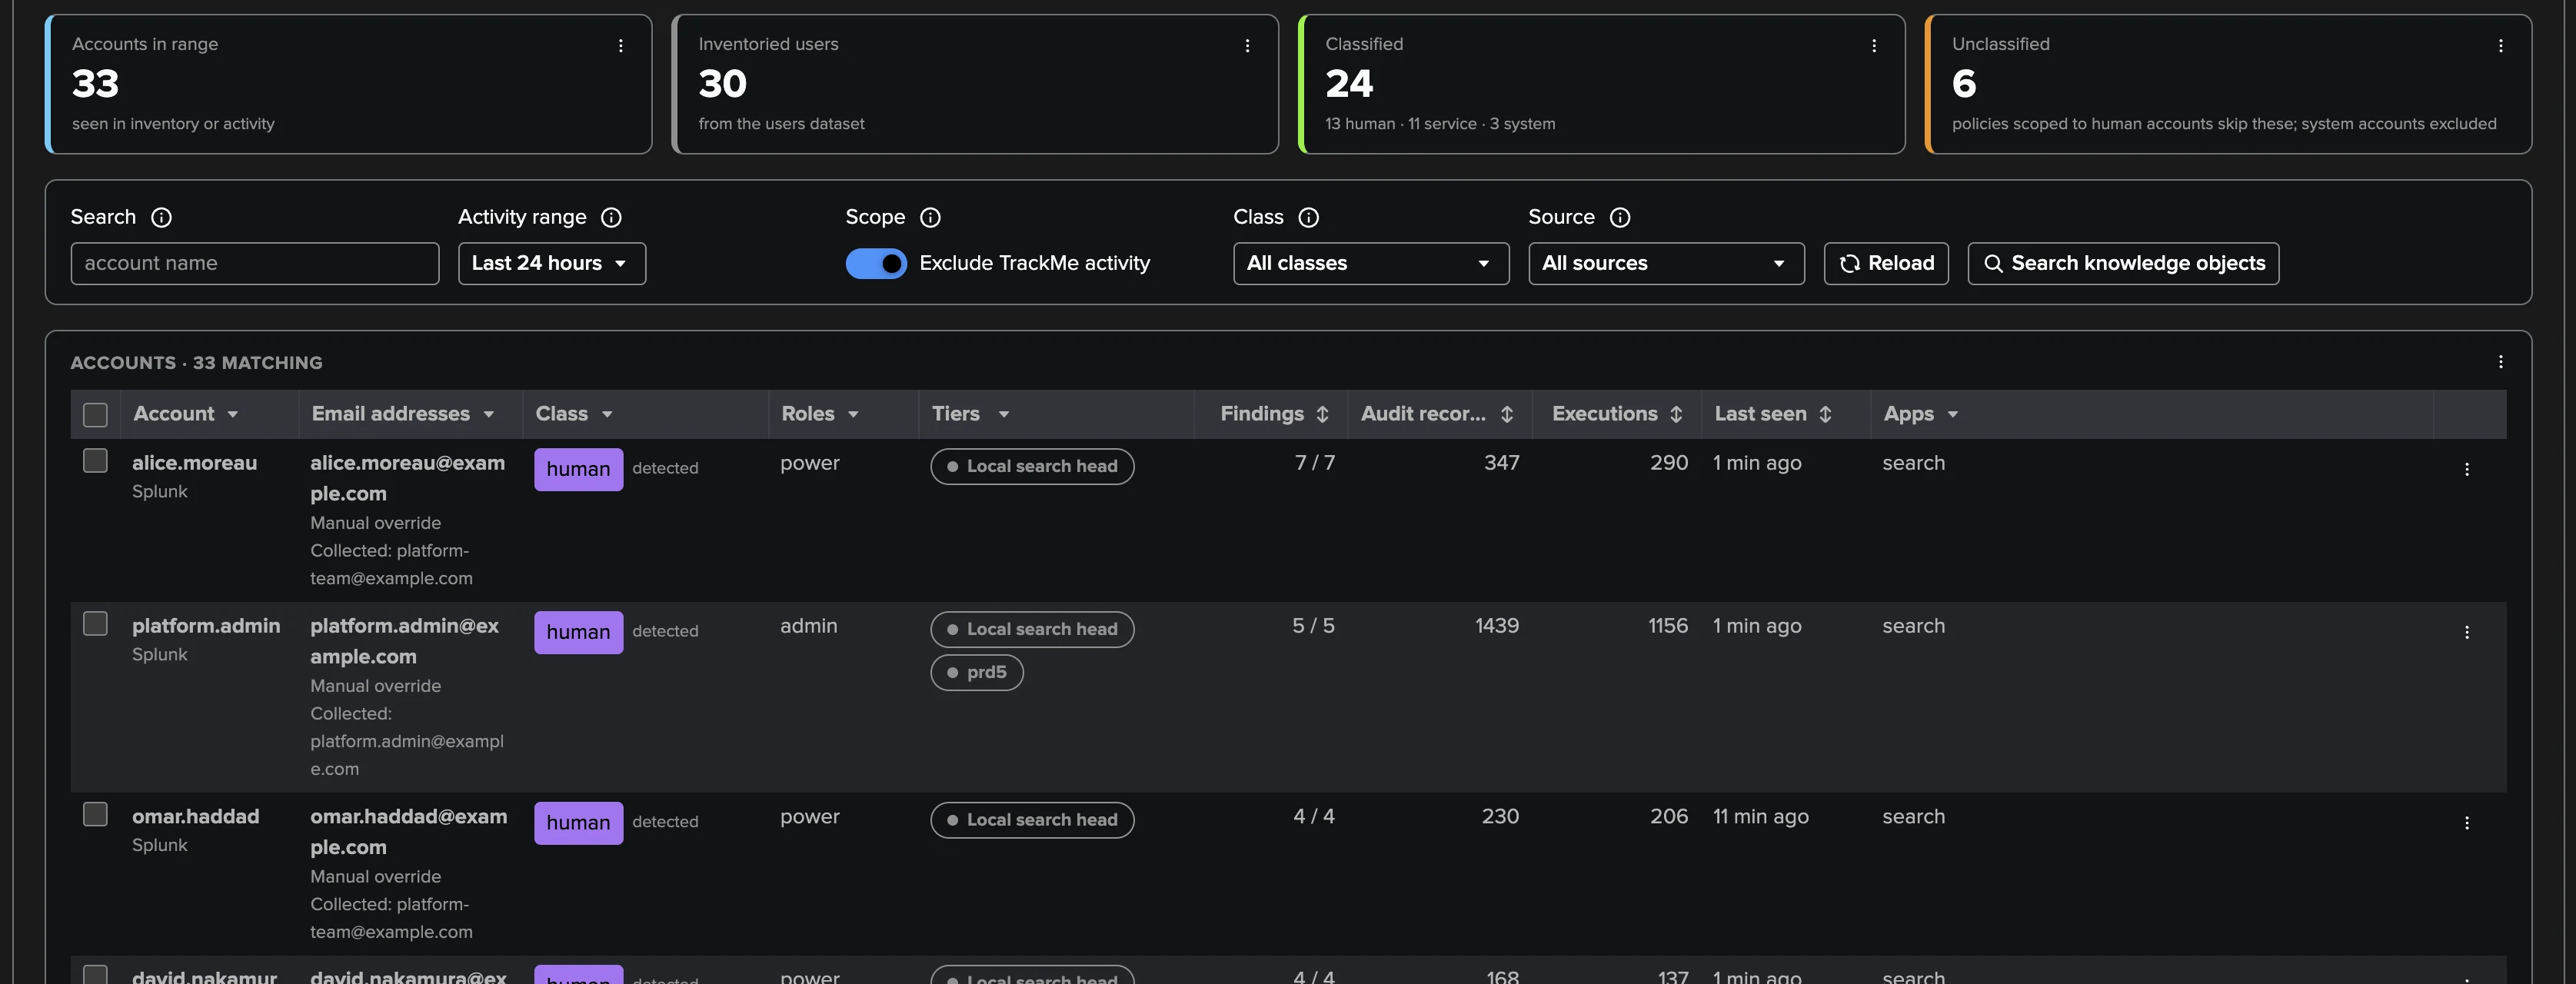Open row actions menu for alice.moreau

tap(2467, 469)
